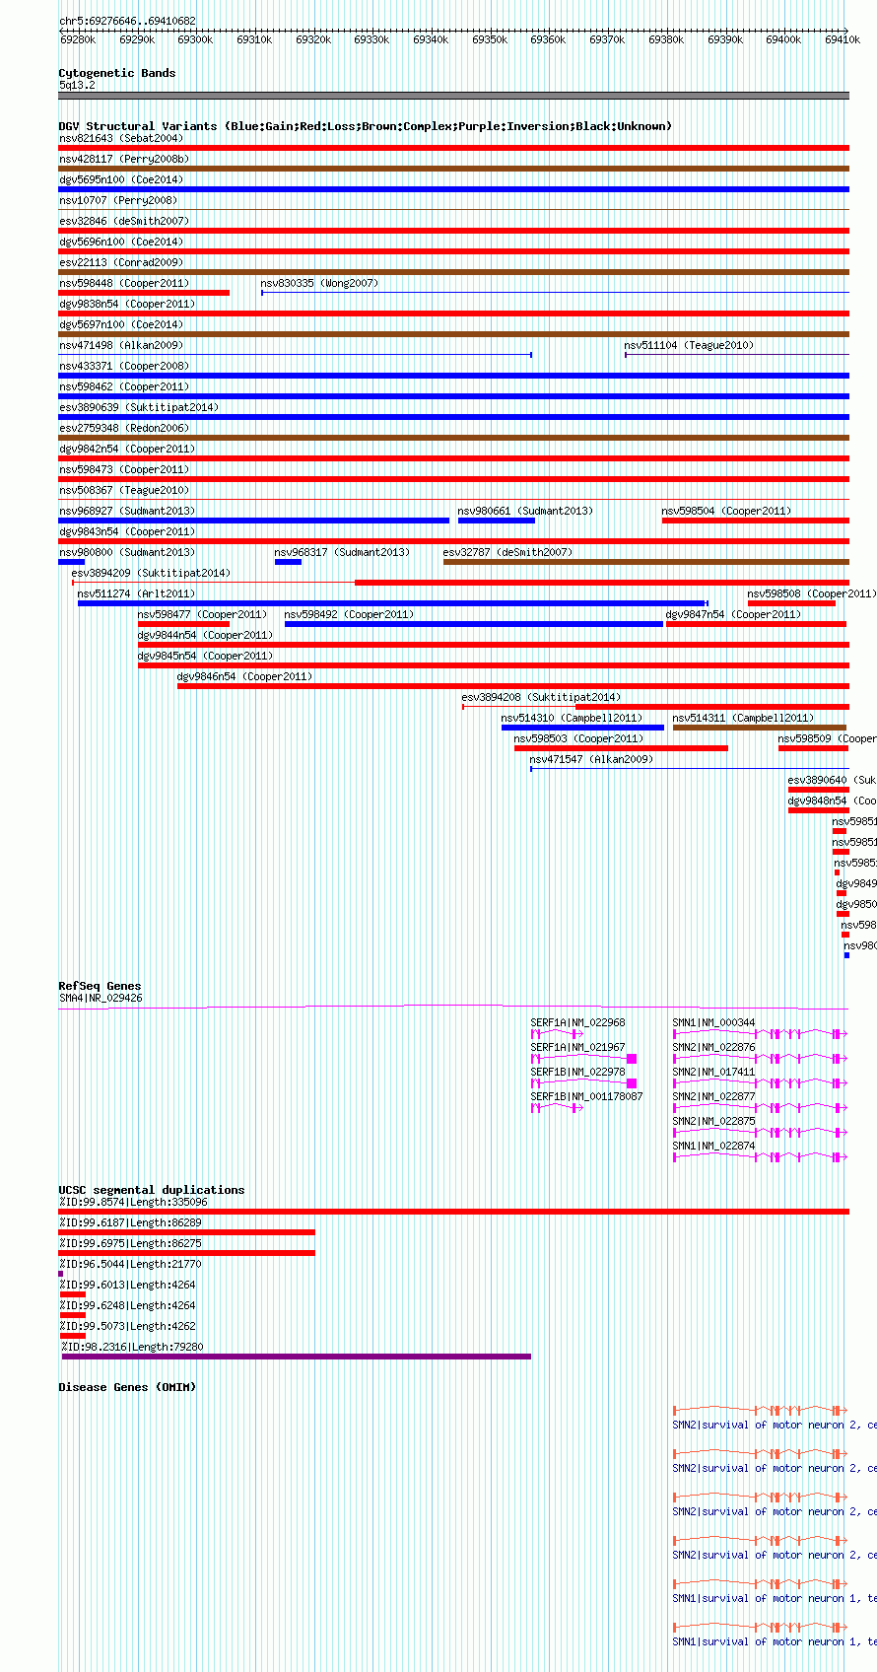The height and width of the screenshot is (1672, 877).
Task: Click the SMN1|NM_022874 transcript label
Action: (713, 1146)
